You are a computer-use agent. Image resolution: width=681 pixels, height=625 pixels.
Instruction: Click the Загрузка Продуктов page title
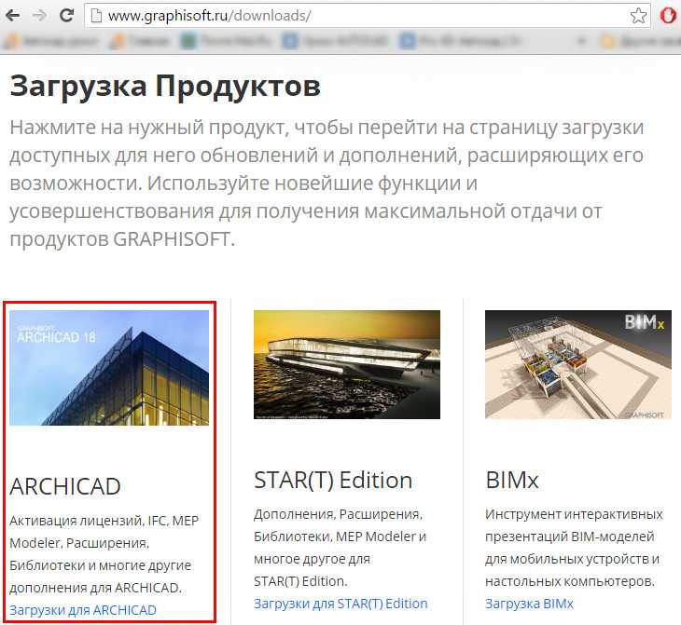(165, 87)
